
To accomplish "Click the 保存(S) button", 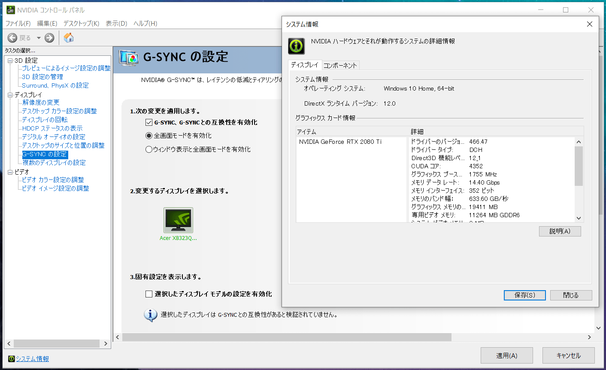I will pos(525,295).
